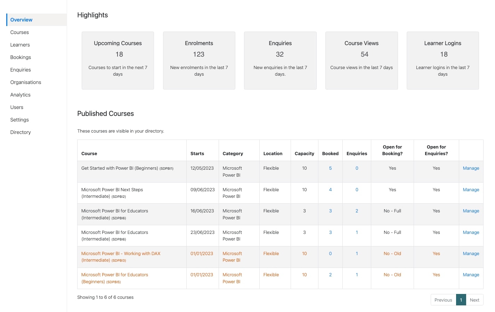Open the Organisations page
The width and height of the screenshot is (495, 312).
(26, 82)
